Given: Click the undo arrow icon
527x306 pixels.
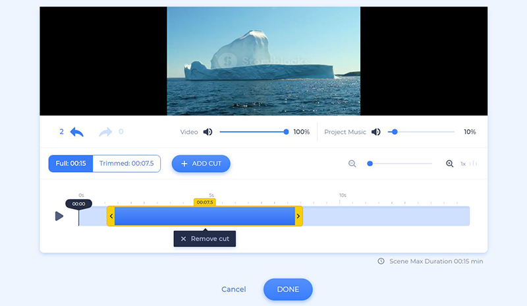Looking at the screenshot, I should tap(77, 132).
